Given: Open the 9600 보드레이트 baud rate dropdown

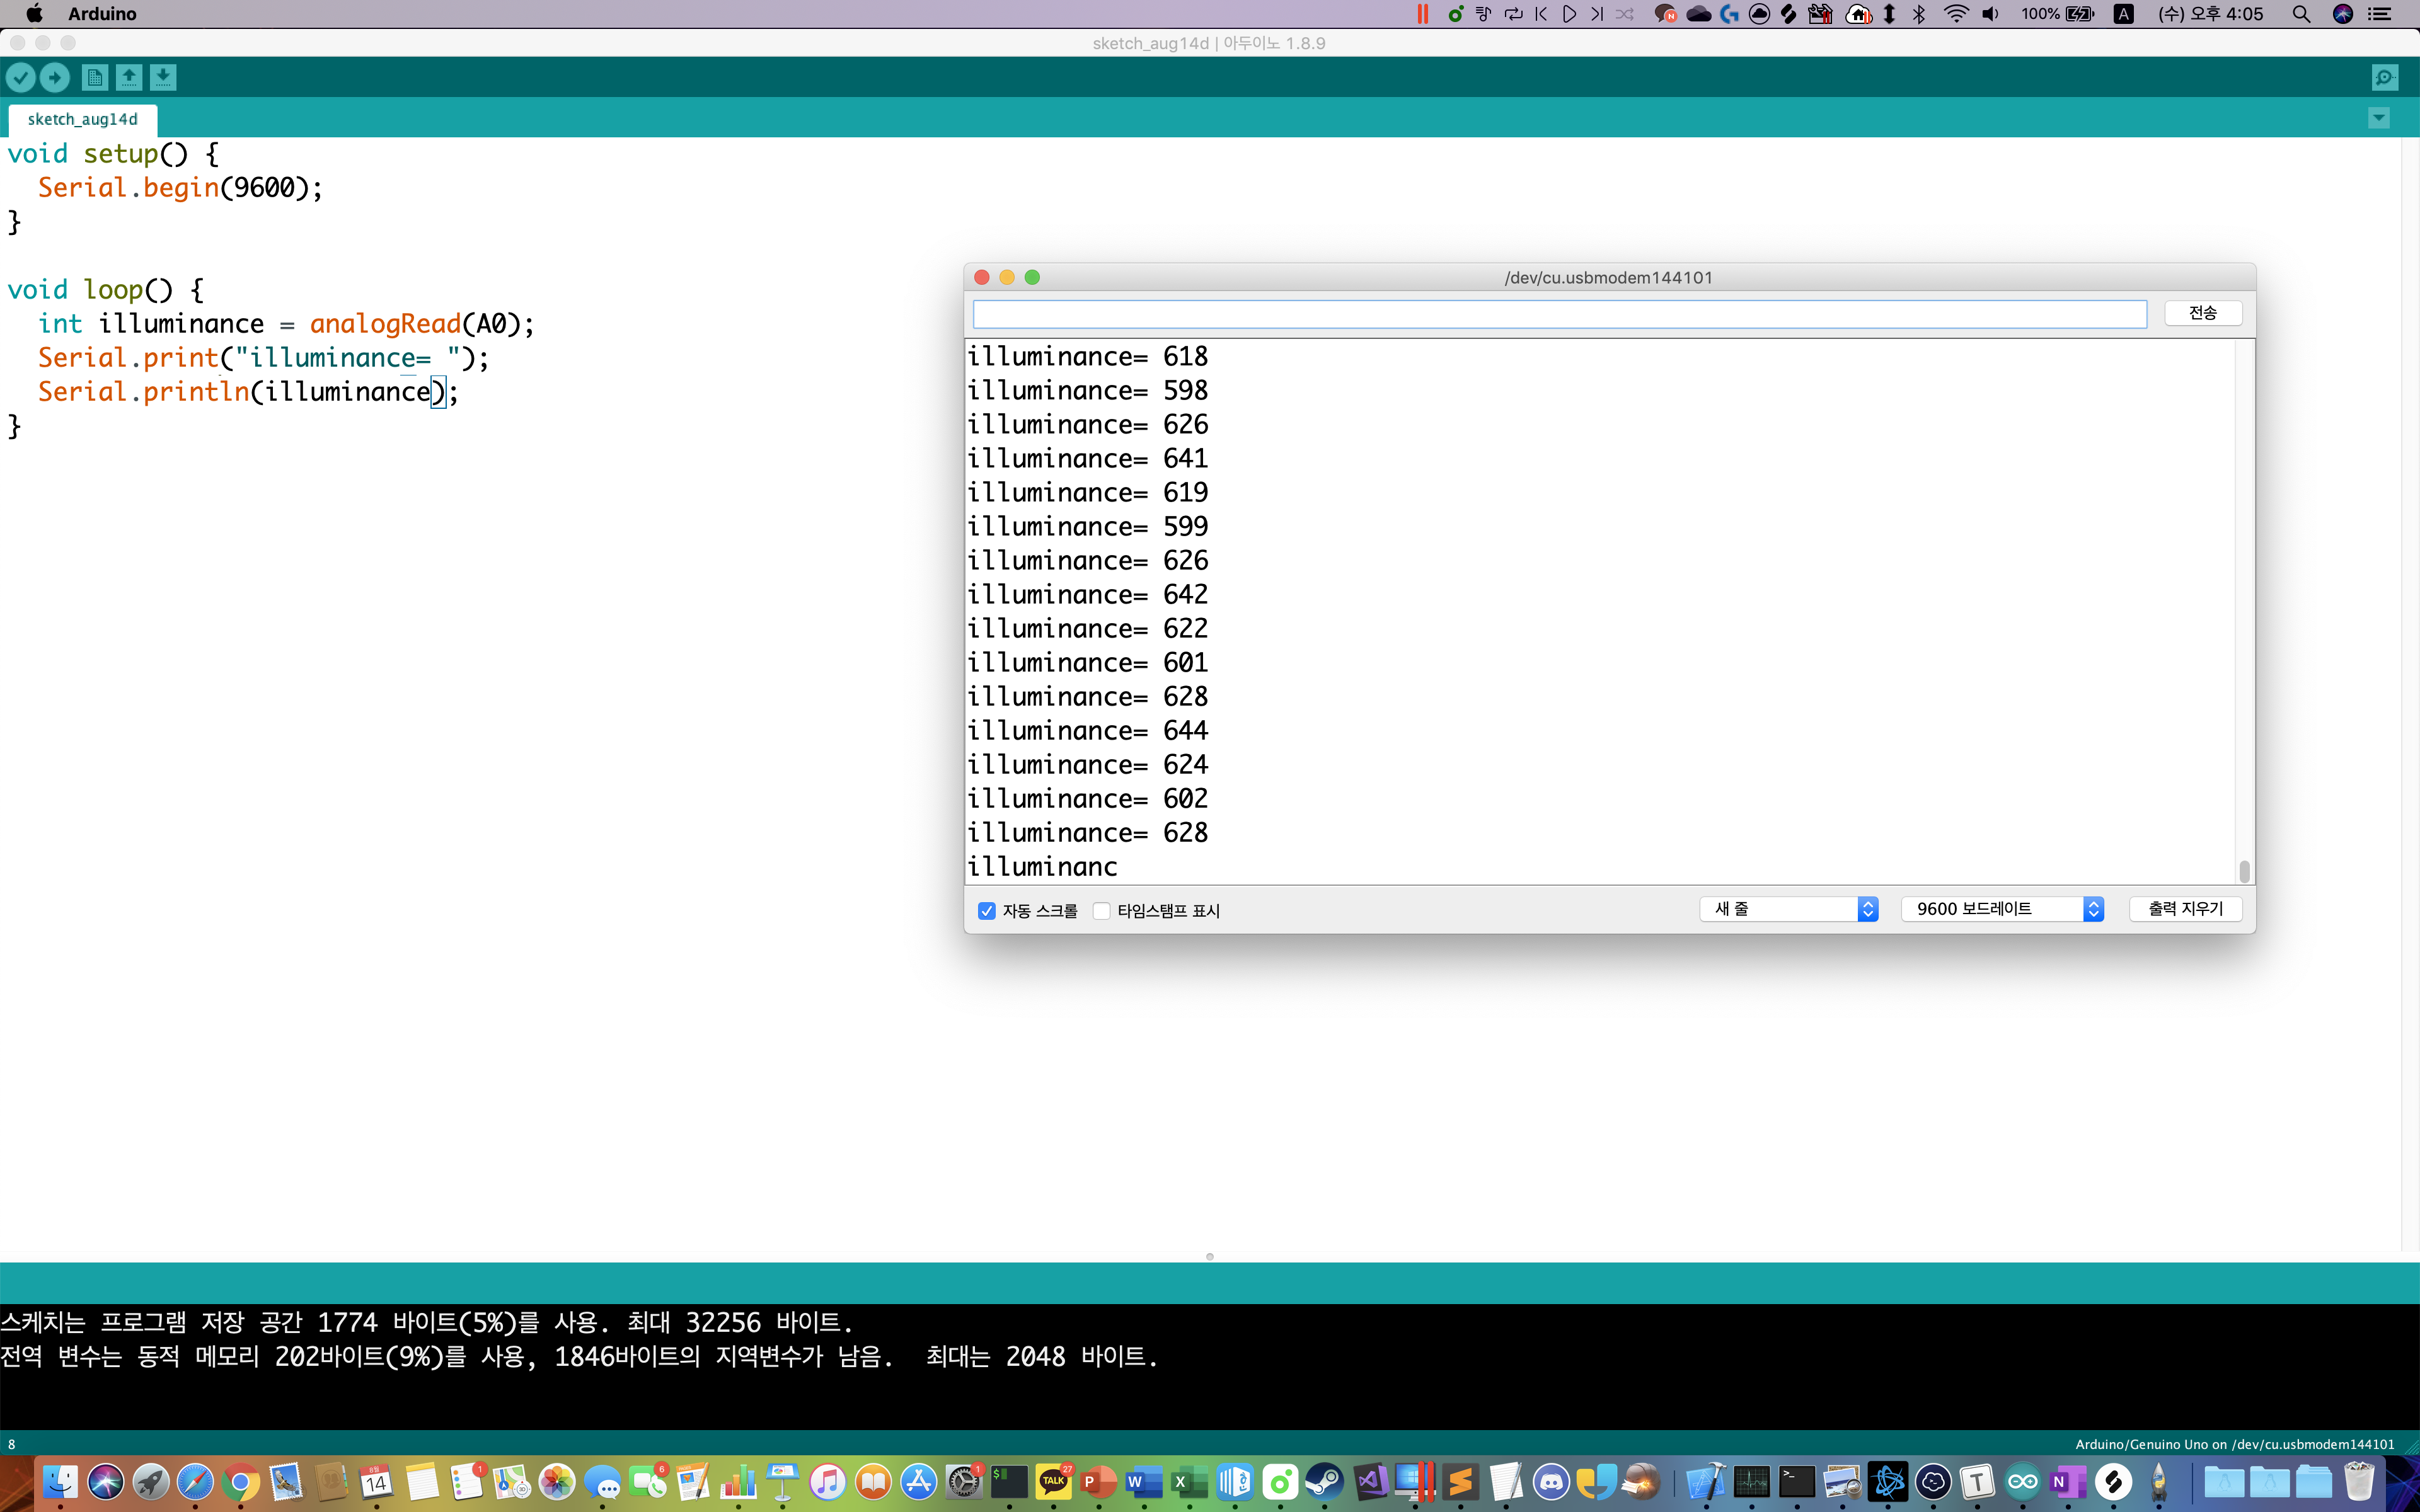Looking at the screenshot, I should click(x=2002, y=908).
